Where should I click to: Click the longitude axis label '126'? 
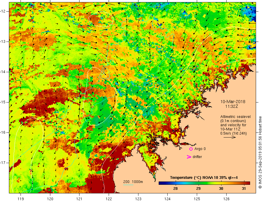point(226,199)
